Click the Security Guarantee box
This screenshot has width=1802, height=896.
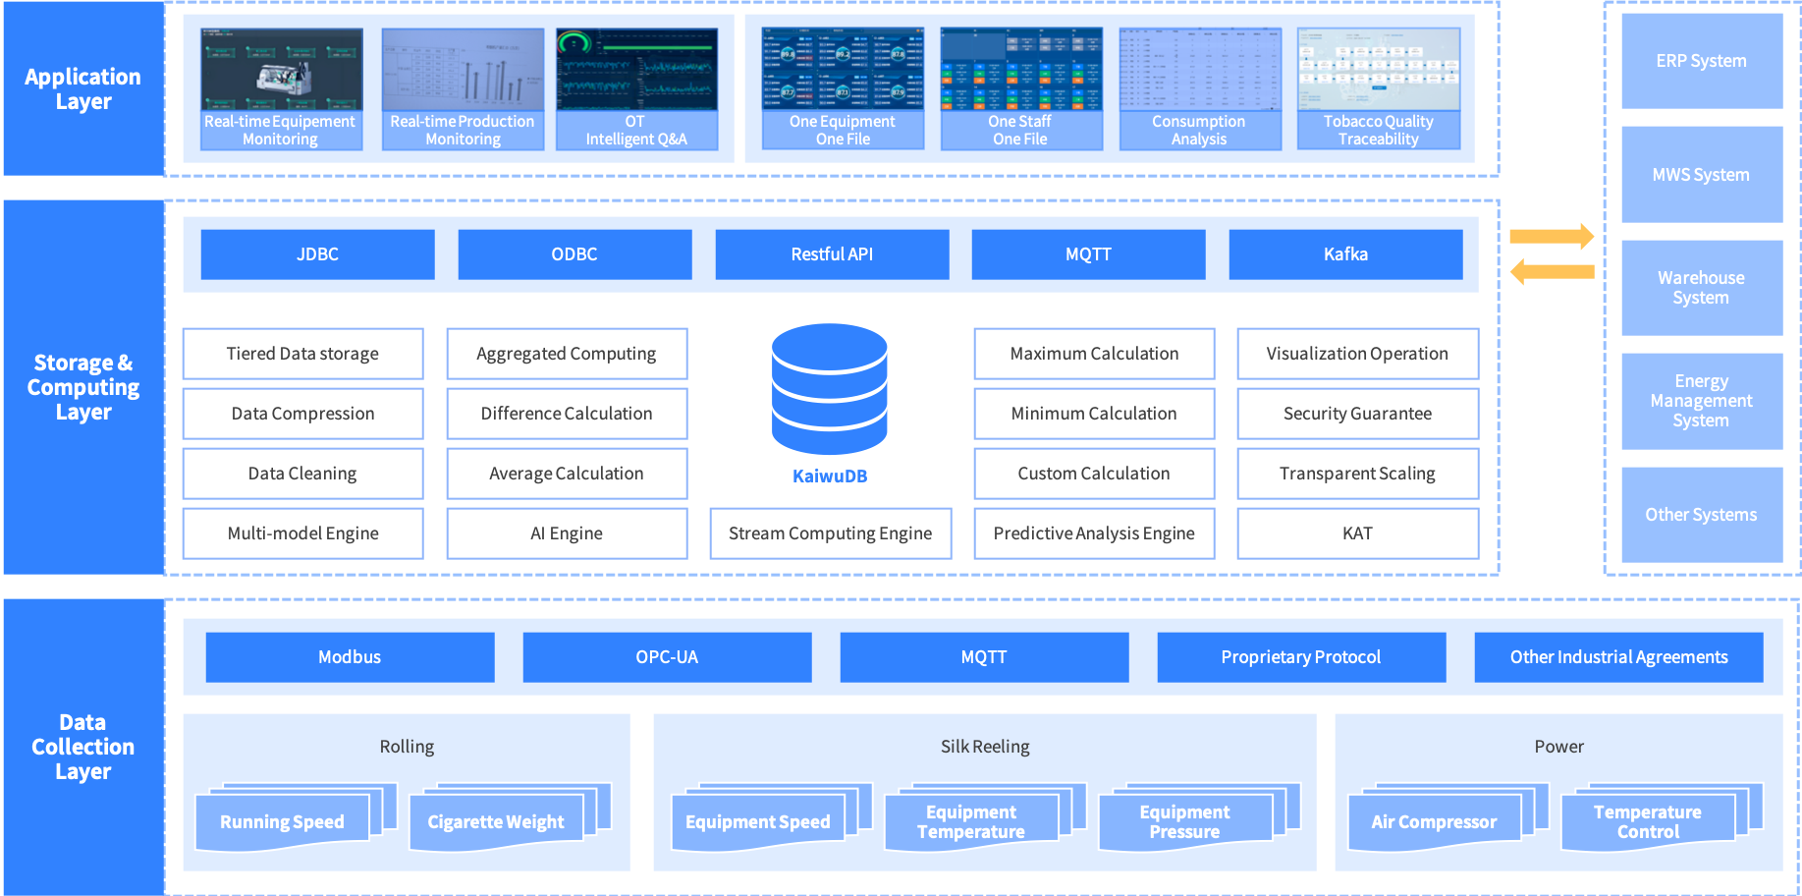tap(1358, 414)
